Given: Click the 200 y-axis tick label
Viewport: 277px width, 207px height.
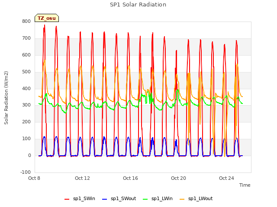Looking at the screenshot, I should pos(26,122).
